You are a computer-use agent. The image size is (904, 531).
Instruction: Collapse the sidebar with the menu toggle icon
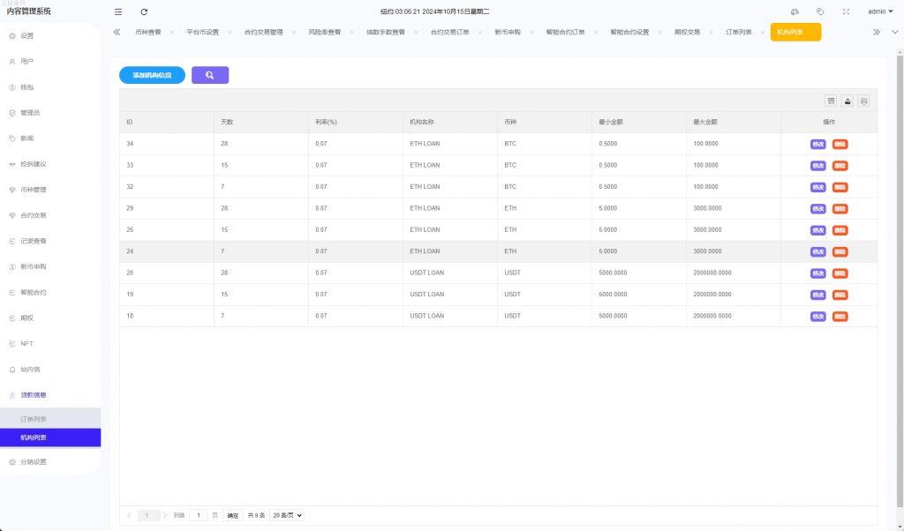point(118,11)
